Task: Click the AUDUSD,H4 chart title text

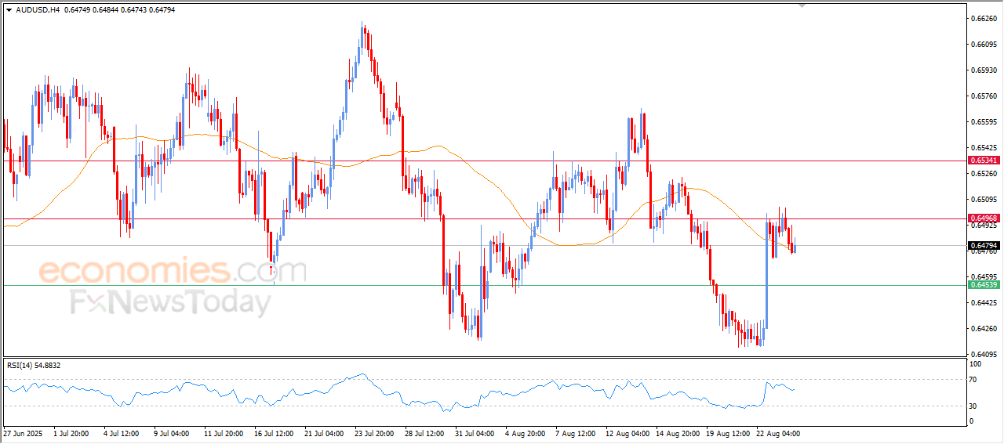Action: (38, 10)
